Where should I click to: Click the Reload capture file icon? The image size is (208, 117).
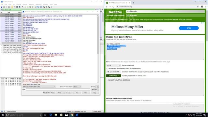(19, 7)
